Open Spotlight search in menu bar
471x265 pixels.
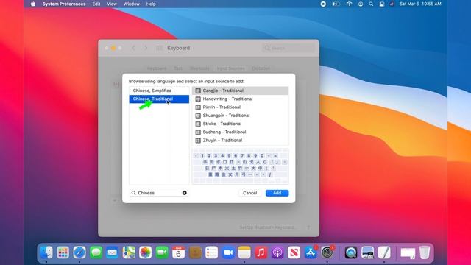[x=371, y=4]
